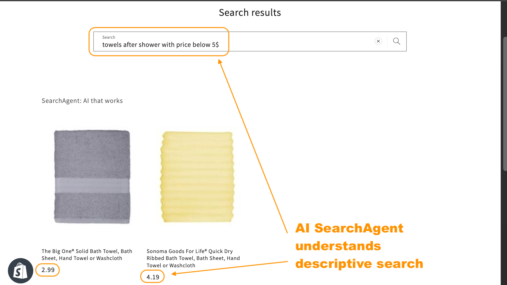Click the gray bath towel thumbnail
The image size is (507, 285).
92,176
